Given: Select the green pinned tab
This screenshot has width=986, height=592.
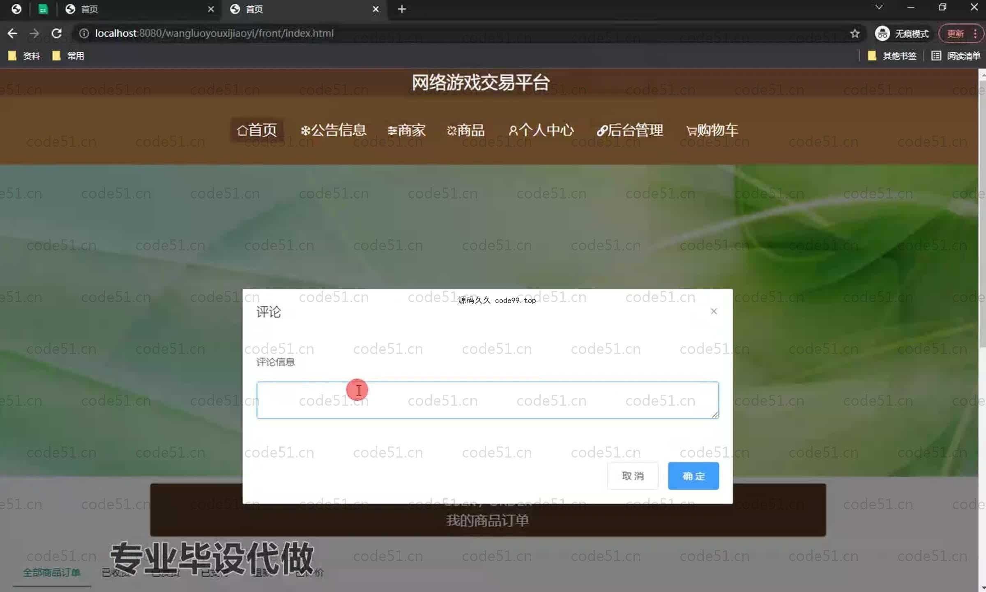Looking at the screenshot, I should (43, 9).
